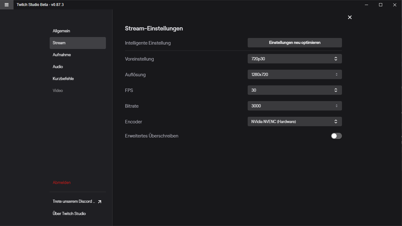This screenshot has height=226, width=402.
Task: Click the red Abmelden link
Action: point(62,182)
